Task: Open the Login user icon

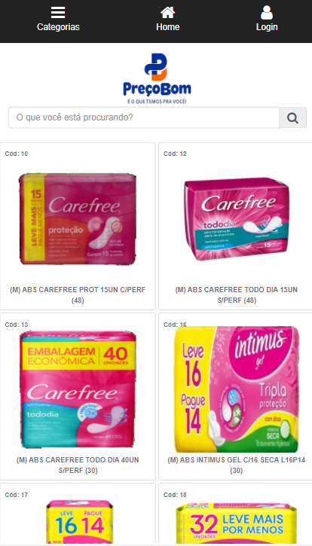Action: click(x=267, y=13)
